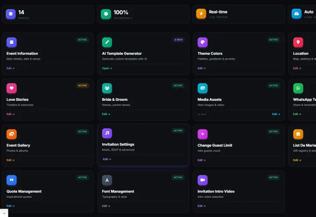
Task: Click the Location pin icon
Action: [x=298, y=42]
